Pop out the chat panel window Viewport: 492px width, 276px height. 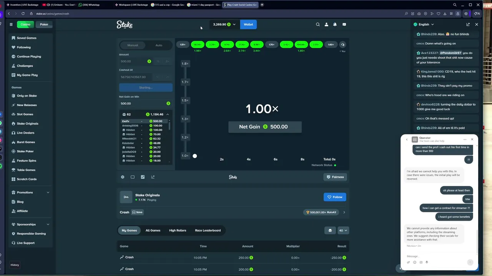pos(468,24)
